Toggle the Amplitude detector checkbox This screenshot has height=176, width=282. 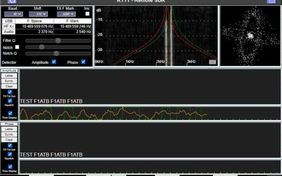pos(54,62)
